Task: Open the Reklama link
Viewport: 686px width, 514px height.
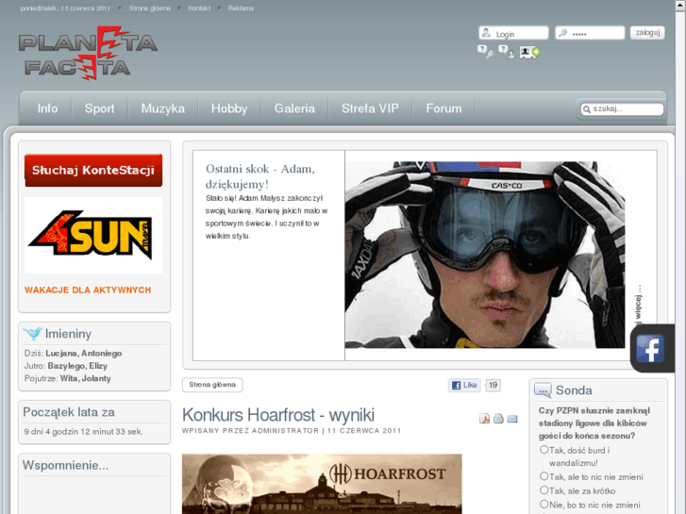Action: coord(241,8)
